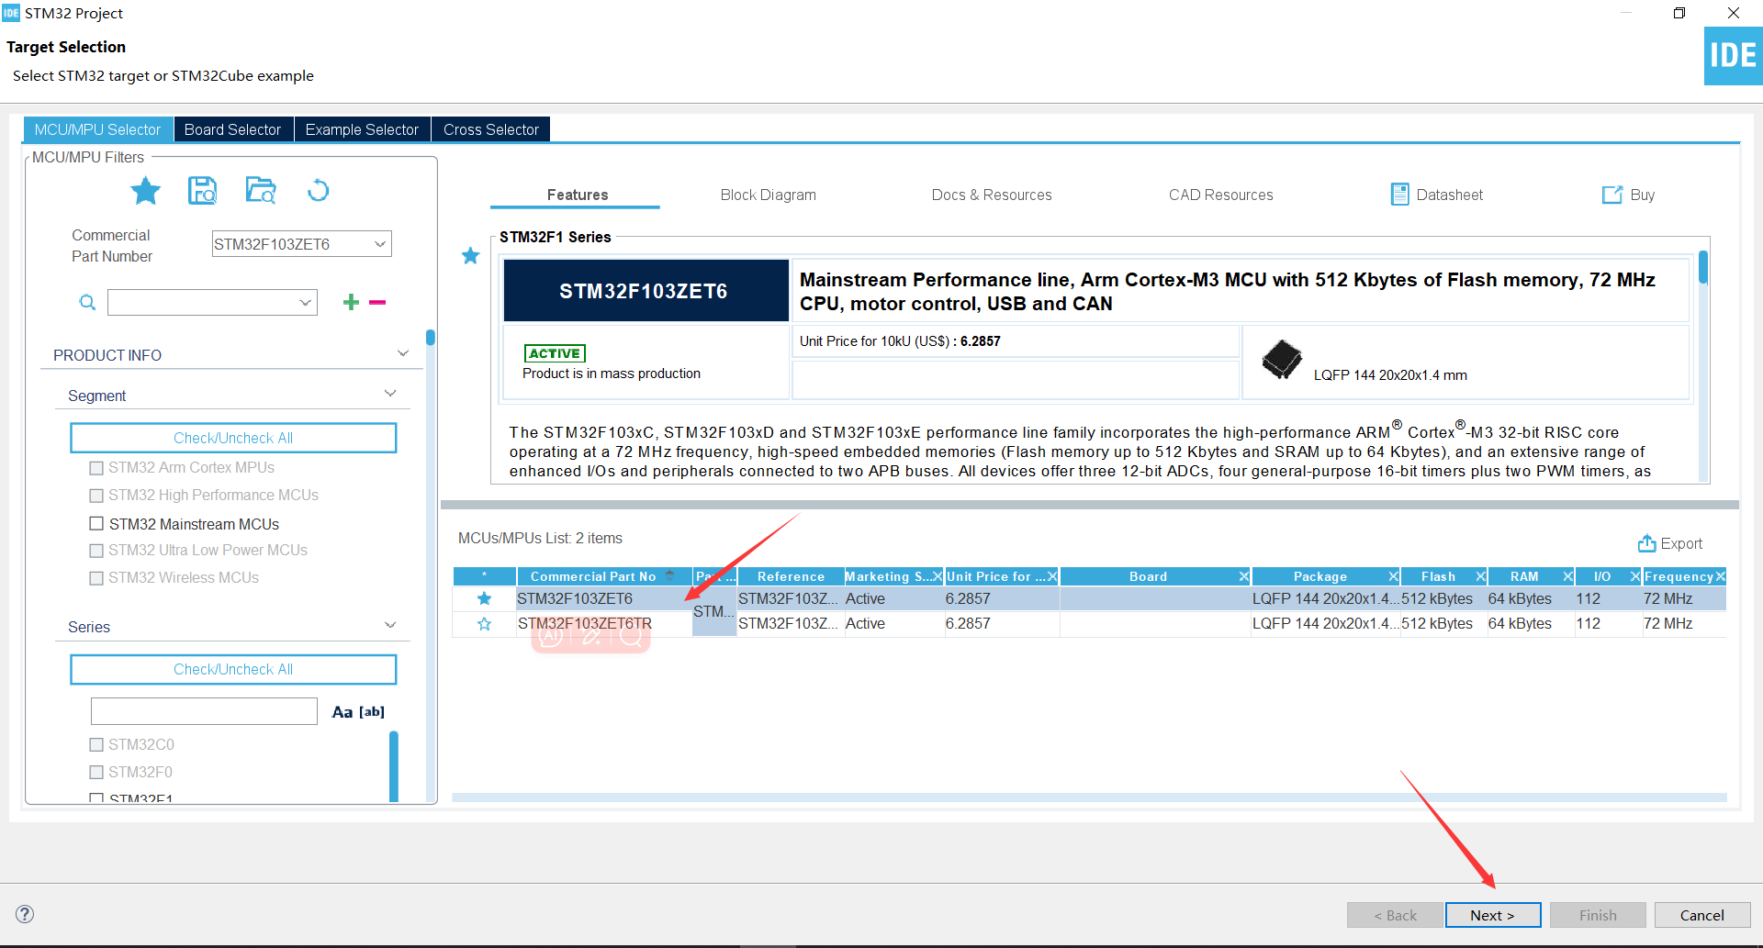Remove the RAM column
Screen dimensions: 1763x948
[x=1568, y=576]
